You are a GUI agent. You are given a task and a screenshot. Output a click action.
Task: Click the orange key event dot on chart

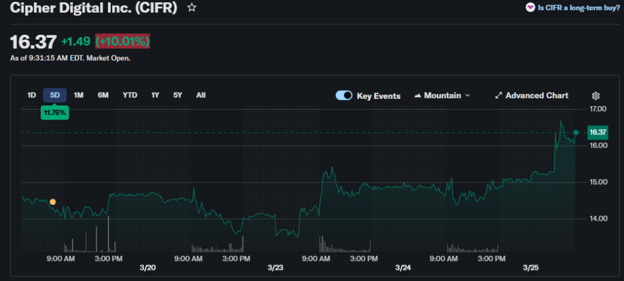(x=53, y=202)
